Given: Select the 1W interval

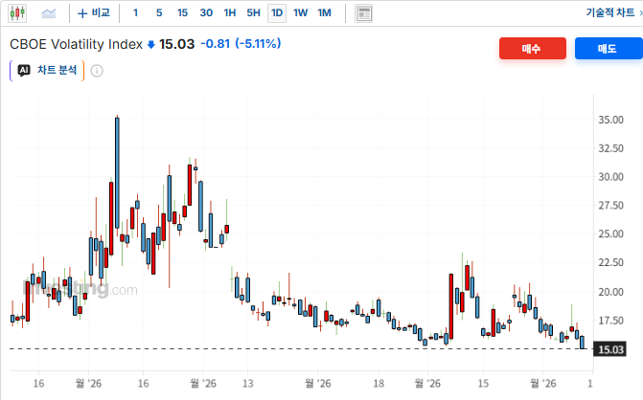Looking at the screenshot, I should coord(301,13).
